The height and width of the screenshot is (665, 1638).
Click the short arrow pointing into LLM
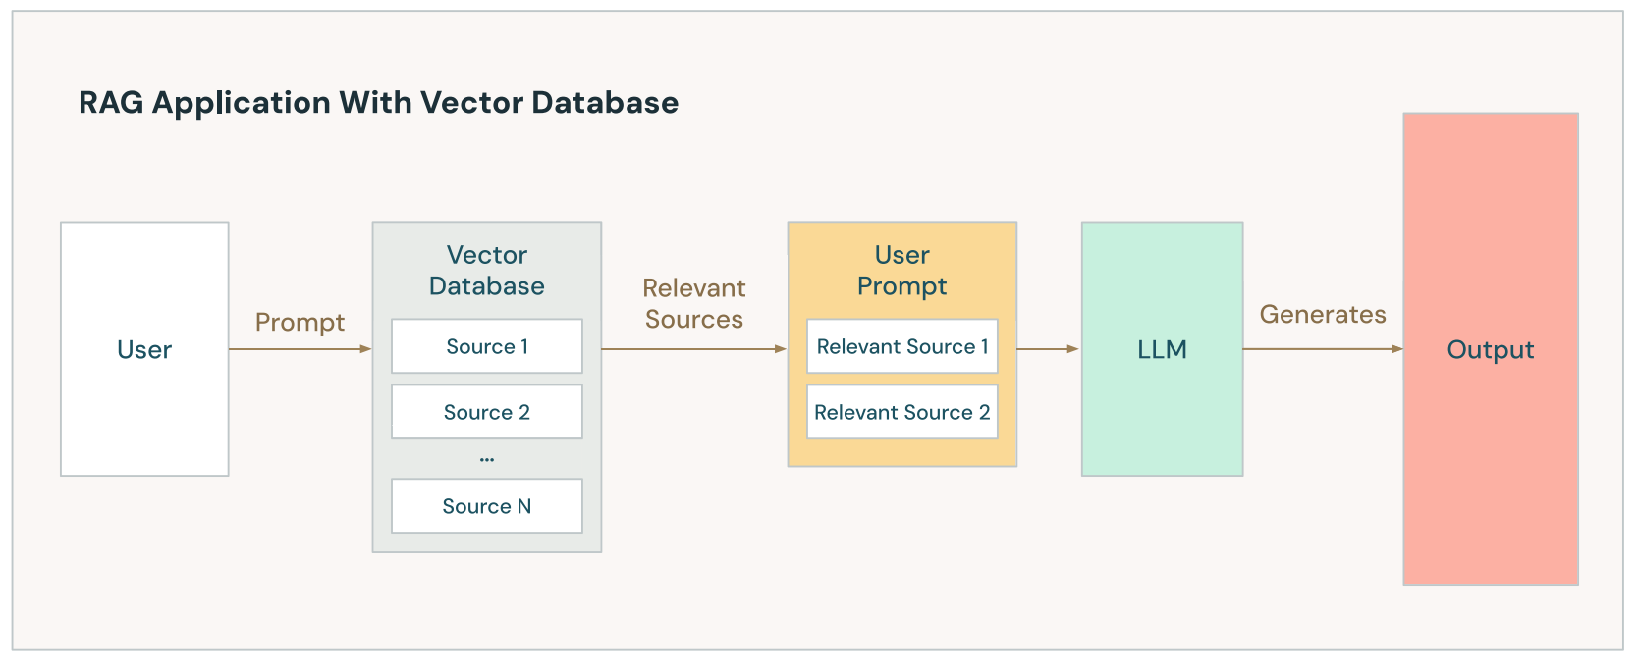click(1048, 349)
